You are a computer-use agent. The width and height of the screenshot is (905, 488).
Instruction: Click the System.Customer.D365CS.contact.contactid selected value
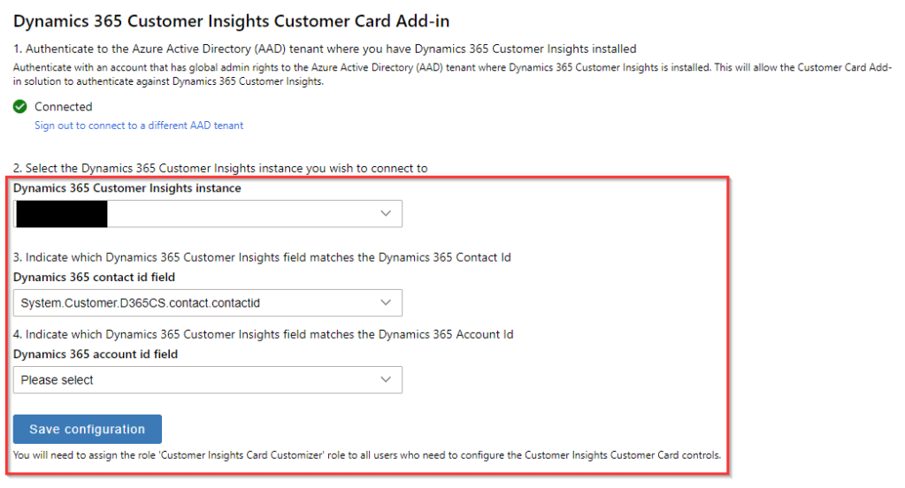pyautogui.click(x=141, y=303)
